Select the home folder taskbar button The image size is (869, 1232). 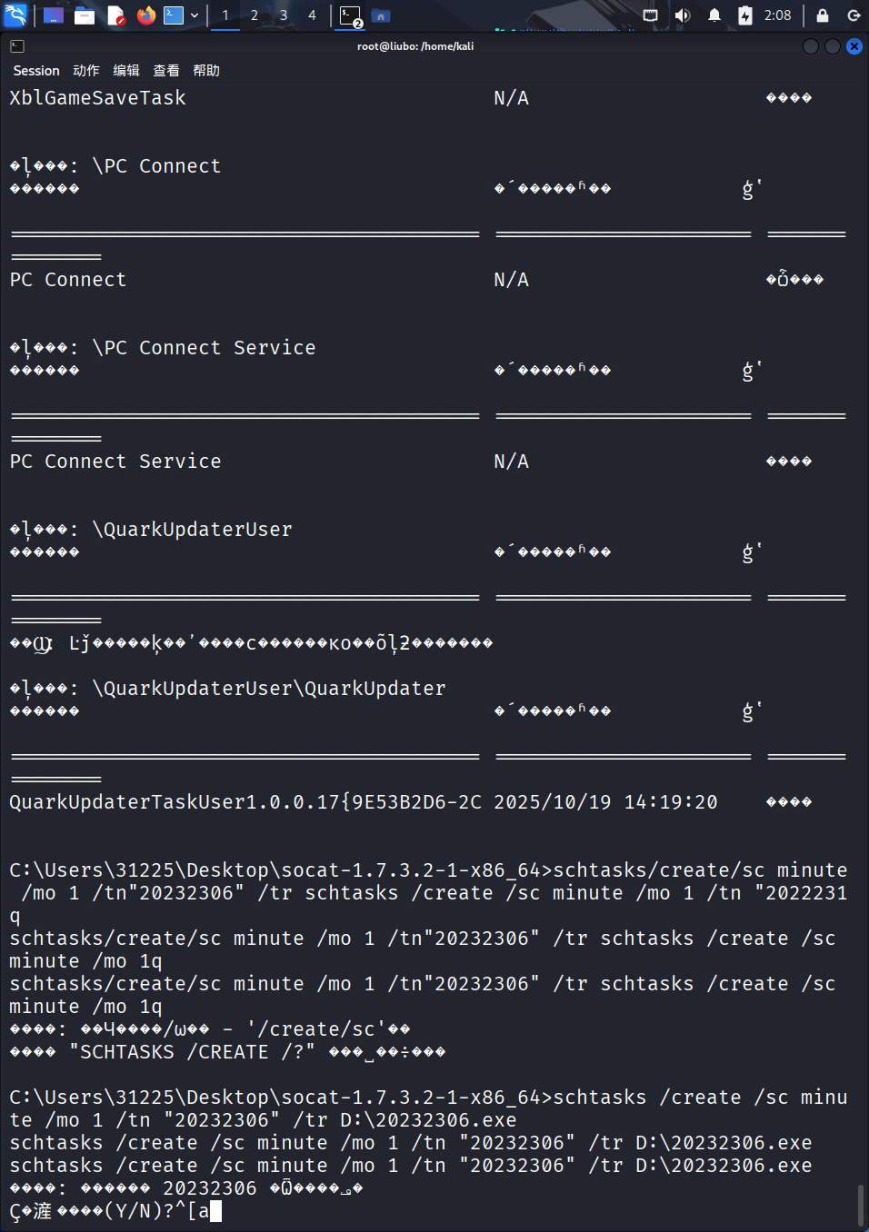click(381, 15)
